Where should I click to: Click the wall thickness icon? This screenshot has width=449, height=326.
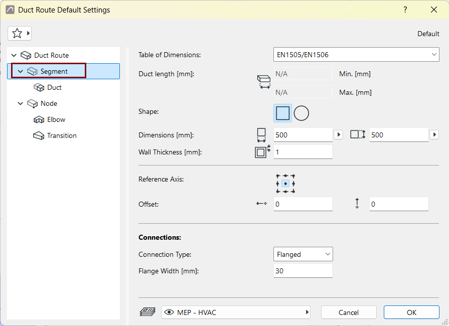coord(262,151)
